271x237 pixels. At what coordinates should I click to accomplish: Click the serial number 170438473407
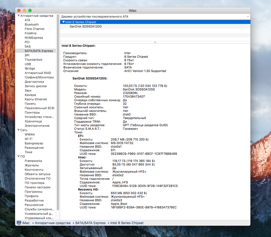(134, 97)
